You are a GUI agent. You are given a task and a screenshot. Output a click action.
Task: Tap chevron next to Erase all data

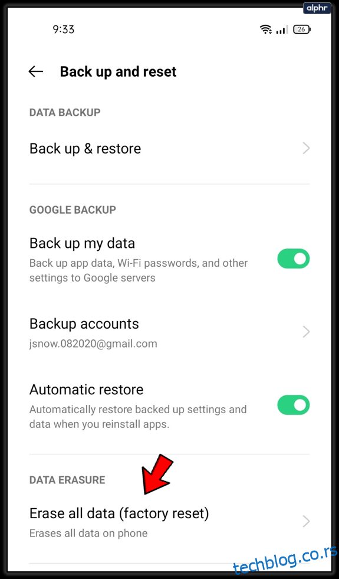point(306,521)
